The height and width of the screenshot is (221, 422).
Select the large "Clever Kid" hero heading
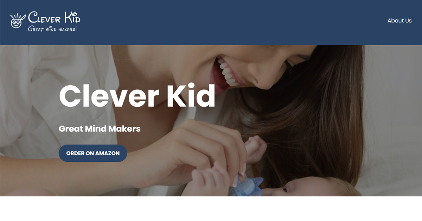(x=137, y=96)
